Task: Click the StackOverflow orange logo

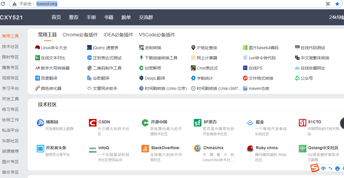Action: coord(145,148)
